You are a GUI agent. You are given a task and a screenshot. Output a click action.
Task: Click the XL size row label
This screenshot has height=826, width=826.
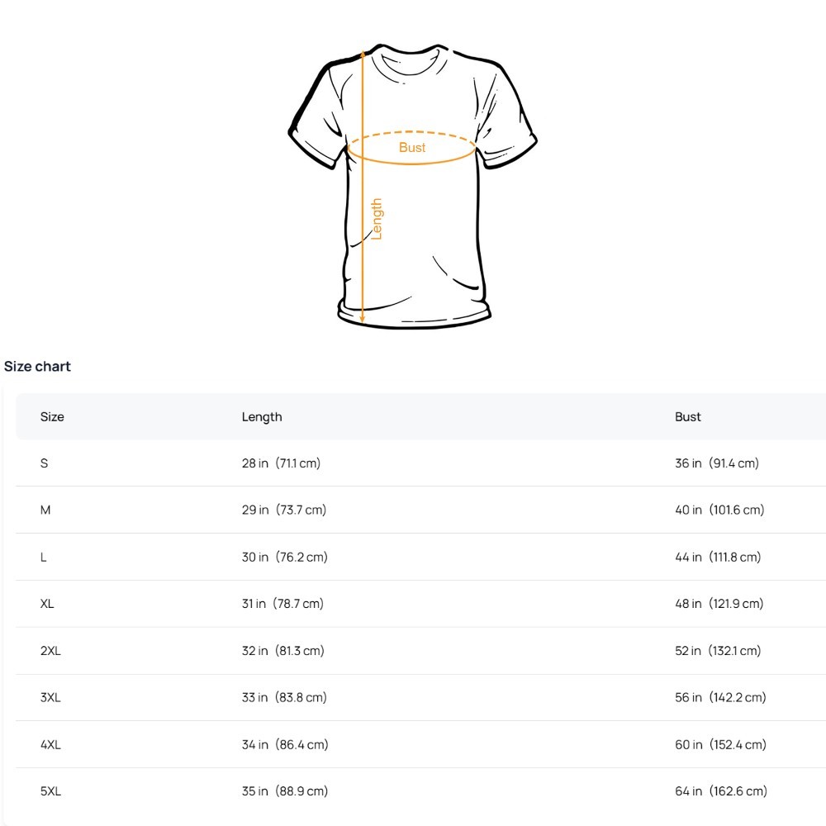pyautogui.click(x=47, y=604)
